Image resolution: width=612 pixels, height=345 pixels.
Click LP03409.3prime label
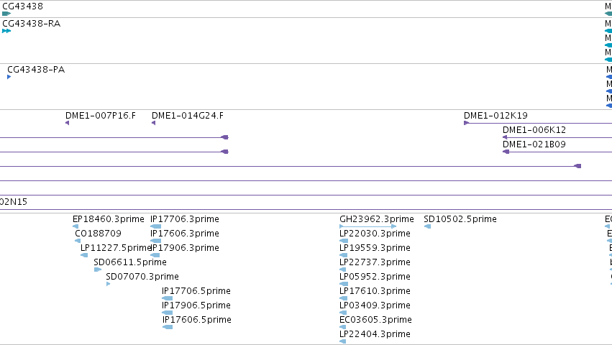click(375, 305)
